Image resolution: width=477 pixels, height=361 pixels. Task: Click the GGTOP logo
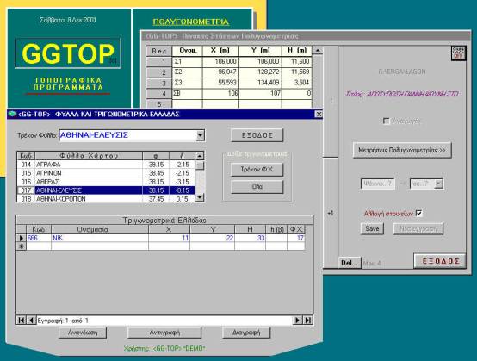[68, 53]
